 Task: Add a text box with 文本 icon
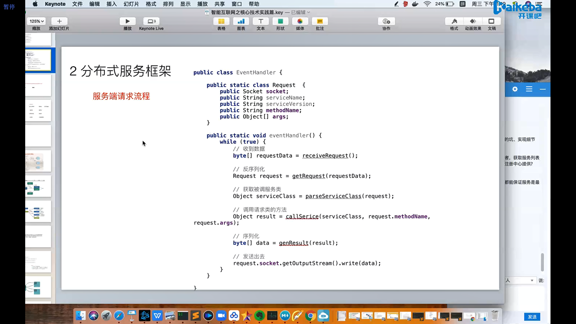pos(261,21)
